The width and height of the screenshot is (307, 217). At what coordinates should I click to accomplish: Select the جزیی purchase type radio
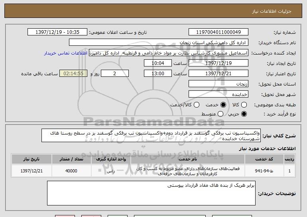pyautogui.click(x=244, y=114)
